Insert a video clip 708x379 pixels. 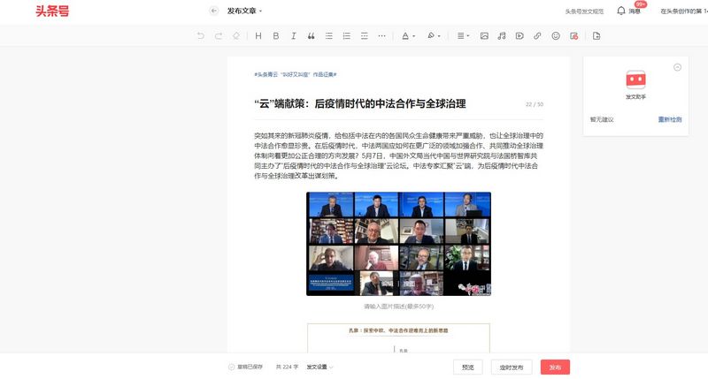(519, 36)
